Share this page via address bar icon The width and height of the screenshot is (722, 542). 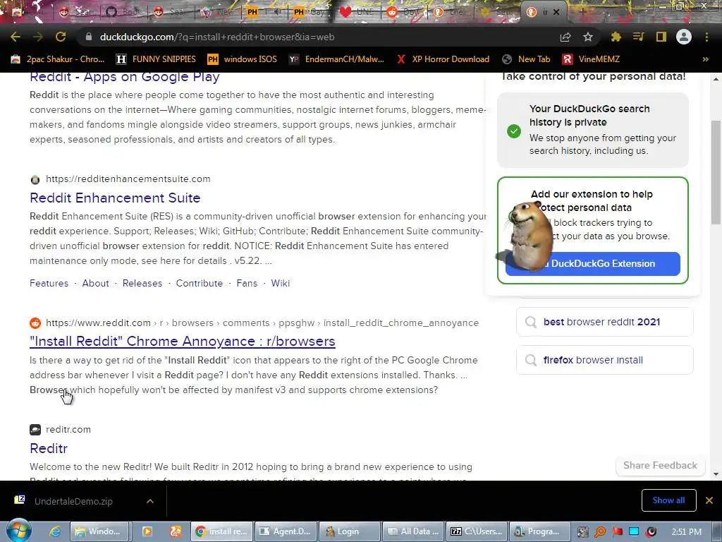click(565, 37)
